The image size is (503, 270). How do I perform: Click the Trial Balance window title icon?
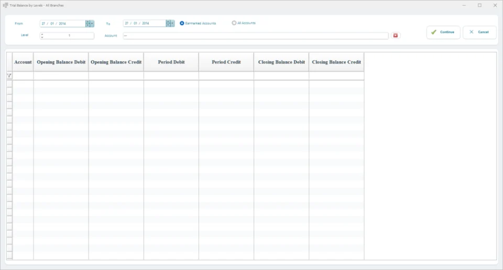(x=5, y=5)
